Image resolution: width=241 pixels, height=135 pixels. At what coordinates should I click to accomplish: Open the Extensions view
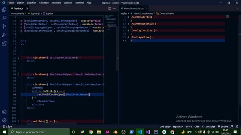tap(4, 43)
